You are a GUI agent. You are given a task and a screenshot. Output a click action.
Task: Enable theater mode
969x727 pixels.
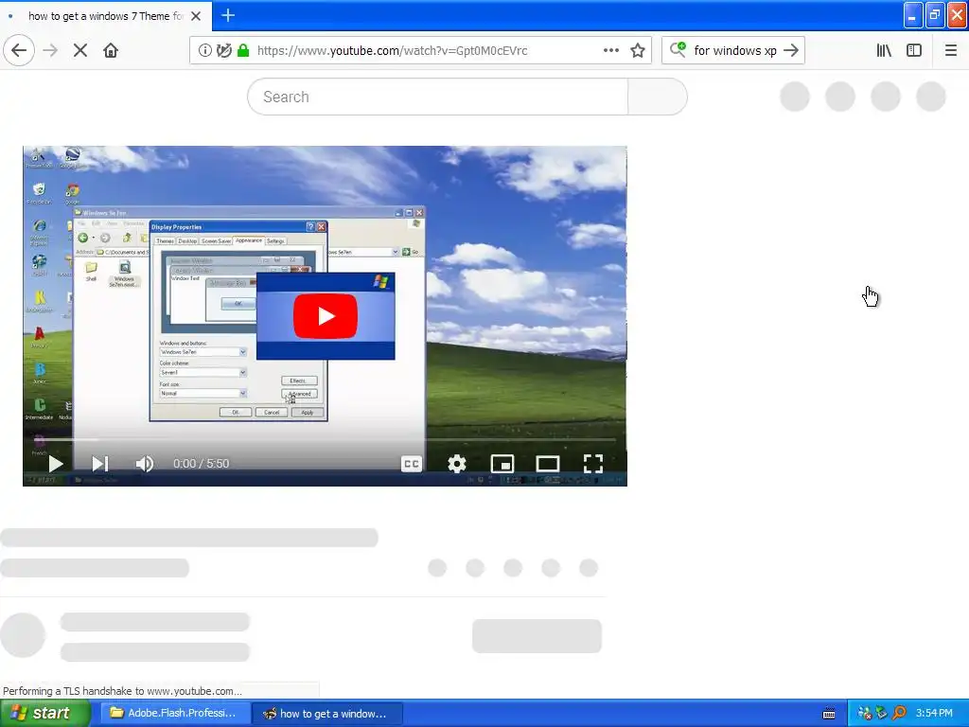coord(548,464)
